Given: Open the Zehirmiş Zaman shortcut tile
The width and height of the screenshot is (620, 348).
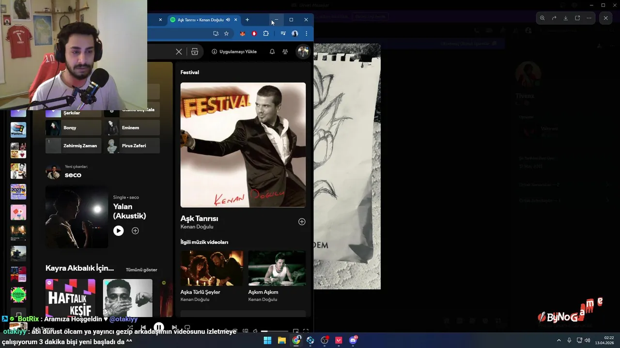Looking at the screenshot, I should pyautogui.click(x=74, y=145).
